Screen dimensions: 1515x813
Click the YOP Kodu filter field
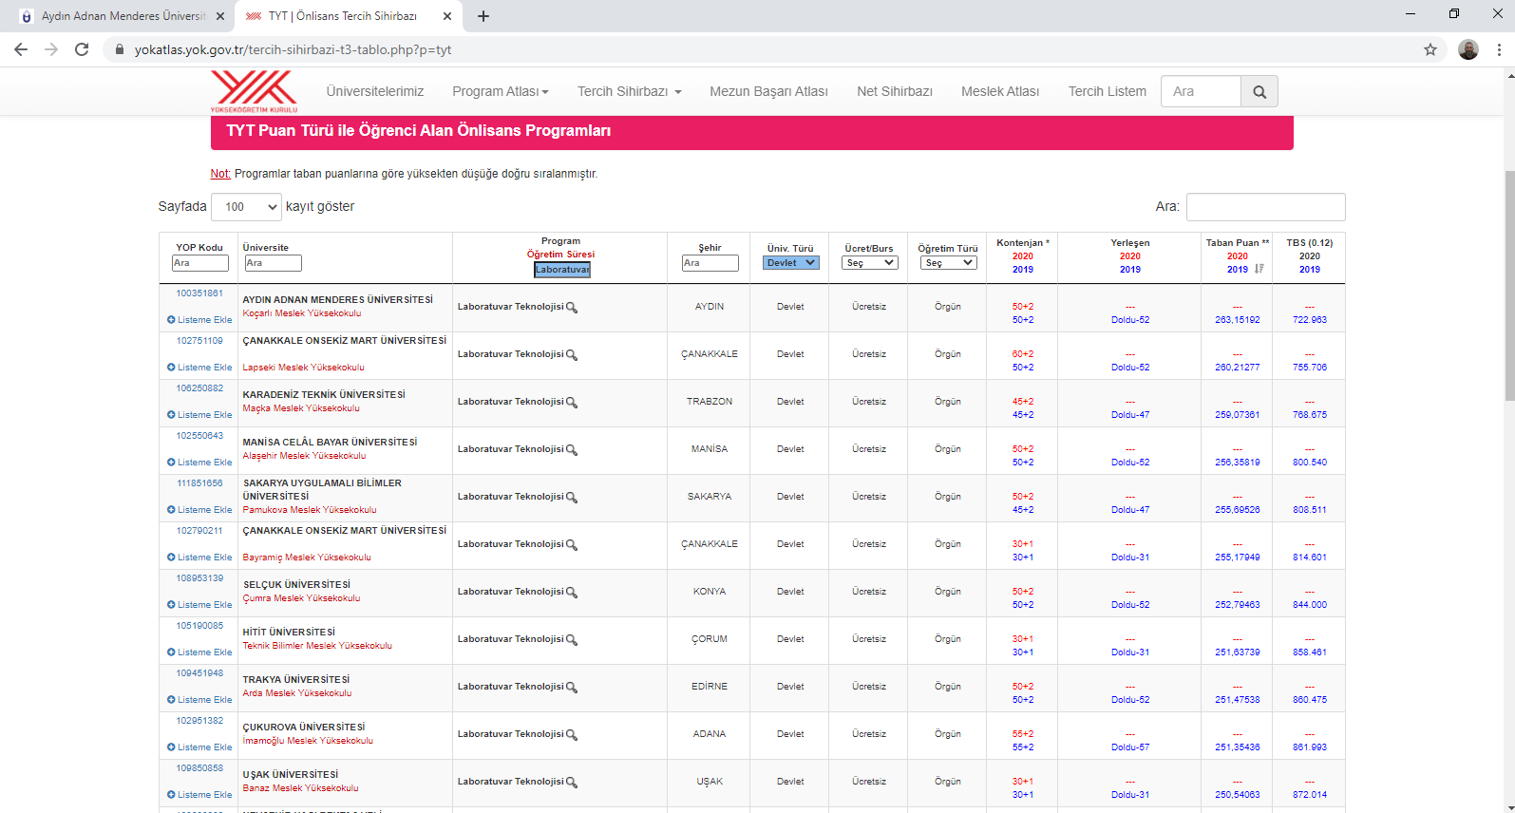pos(199,263)
